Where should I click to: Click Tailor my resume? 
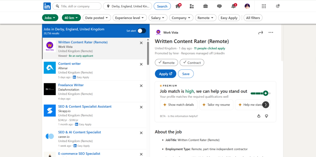(216, 104)
